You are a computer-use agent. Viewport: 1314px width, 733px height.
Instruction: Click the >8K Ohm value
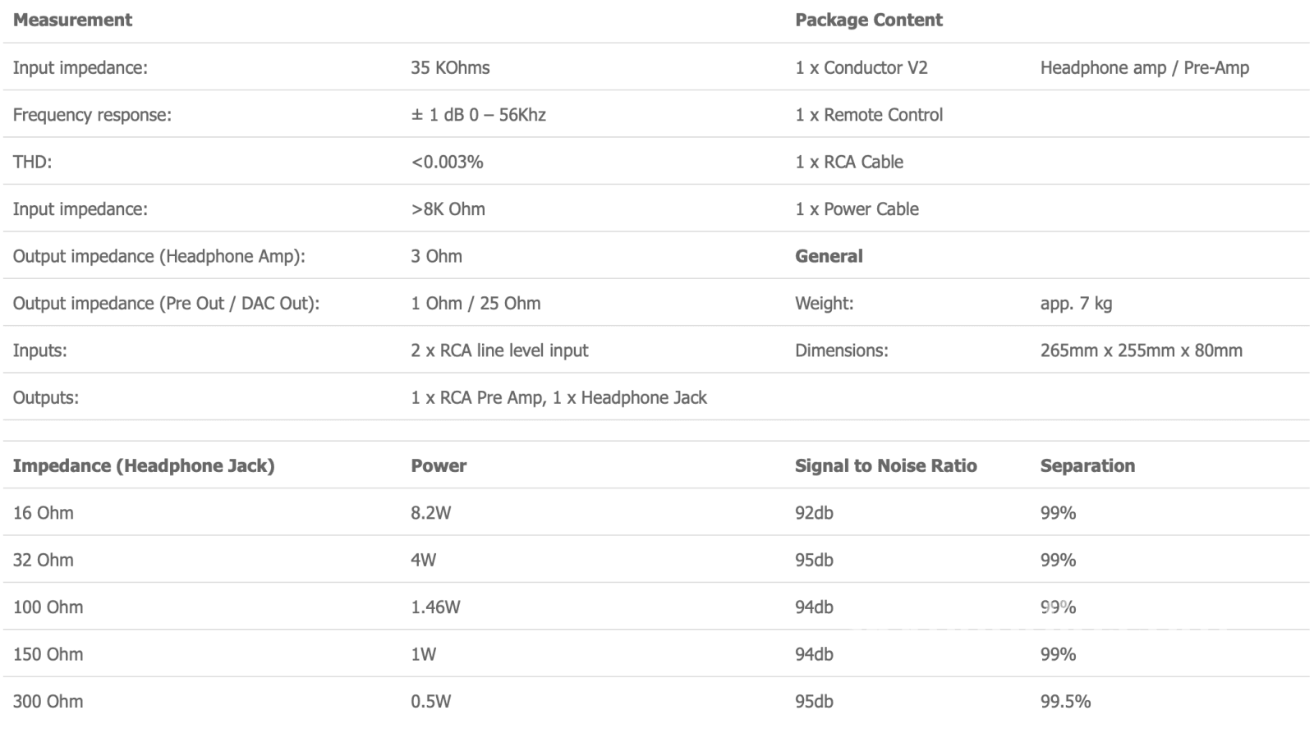tap(448, 209)
